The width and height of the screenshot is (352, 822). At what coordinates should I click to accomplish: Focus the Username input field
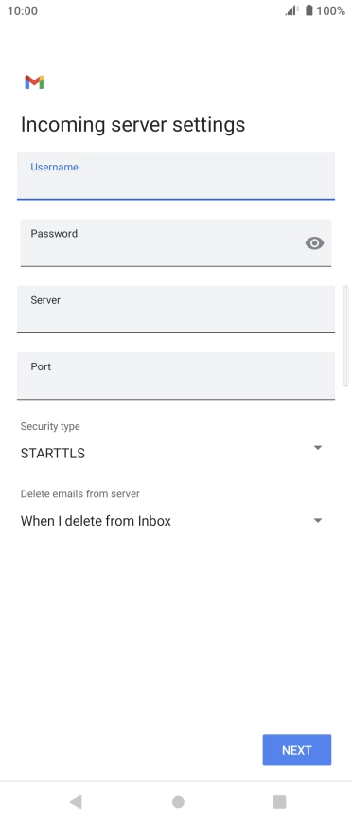coord(176,176)
